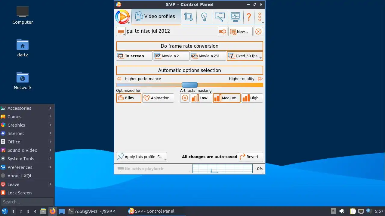Toggle Automatic options selection
This screenshot has width=385, height=216.
tap(189, 70)
